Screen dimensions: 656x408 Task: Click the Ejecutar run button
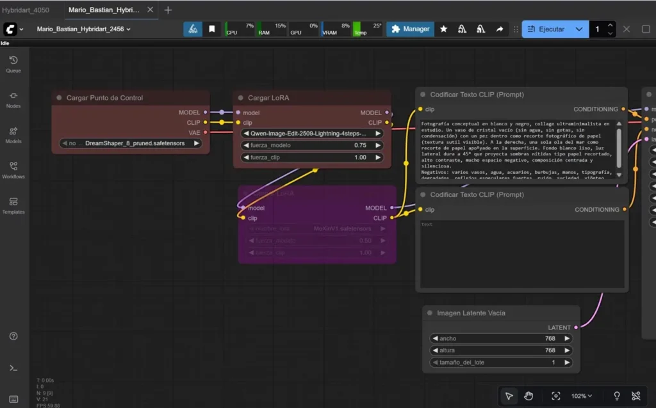click(x=546, y=29)
